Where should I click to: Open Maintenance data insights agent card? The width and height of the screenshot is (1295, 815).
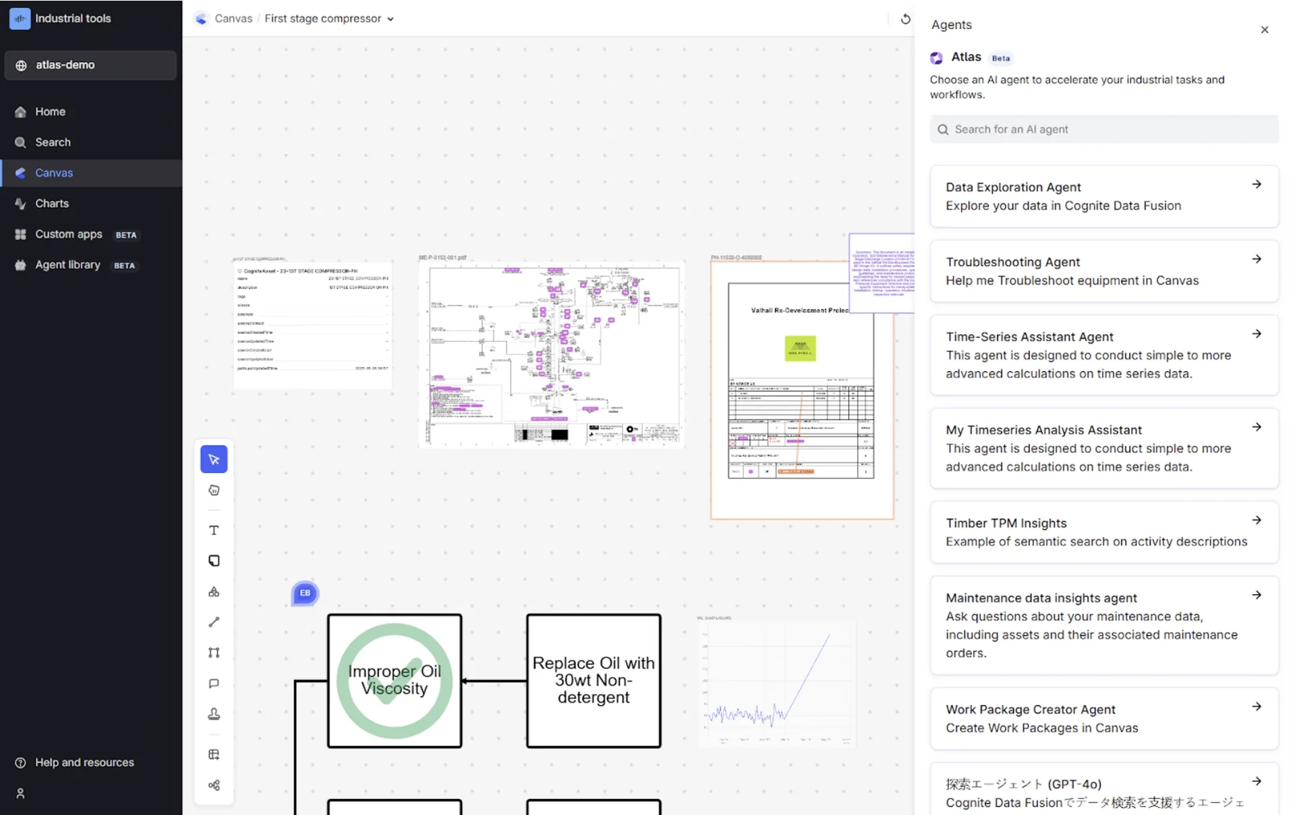(1104, 625)
